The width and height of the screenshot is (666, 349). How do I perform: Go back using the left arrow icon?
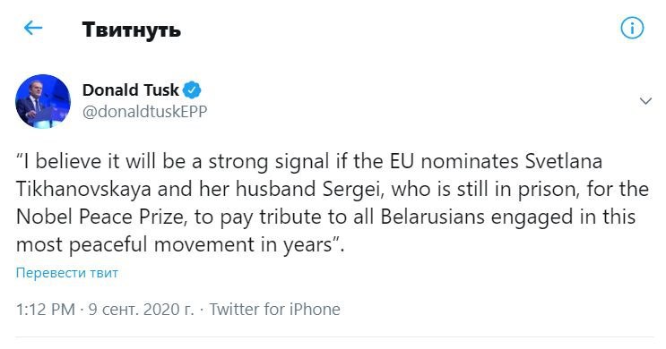33,29
